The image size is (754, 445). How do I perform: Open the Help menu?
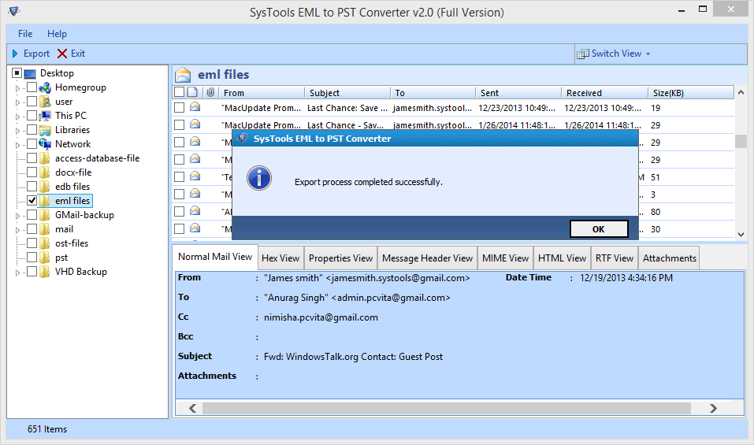(57, 34)
